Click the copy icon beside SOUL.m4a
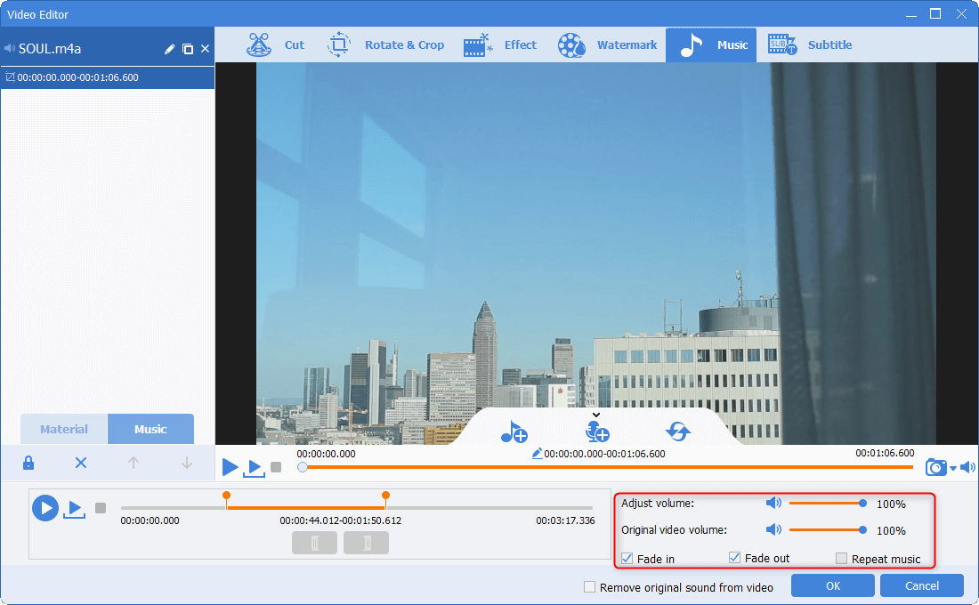The width and height of the screenshot is (979, 605). click(x=187, y=49)
